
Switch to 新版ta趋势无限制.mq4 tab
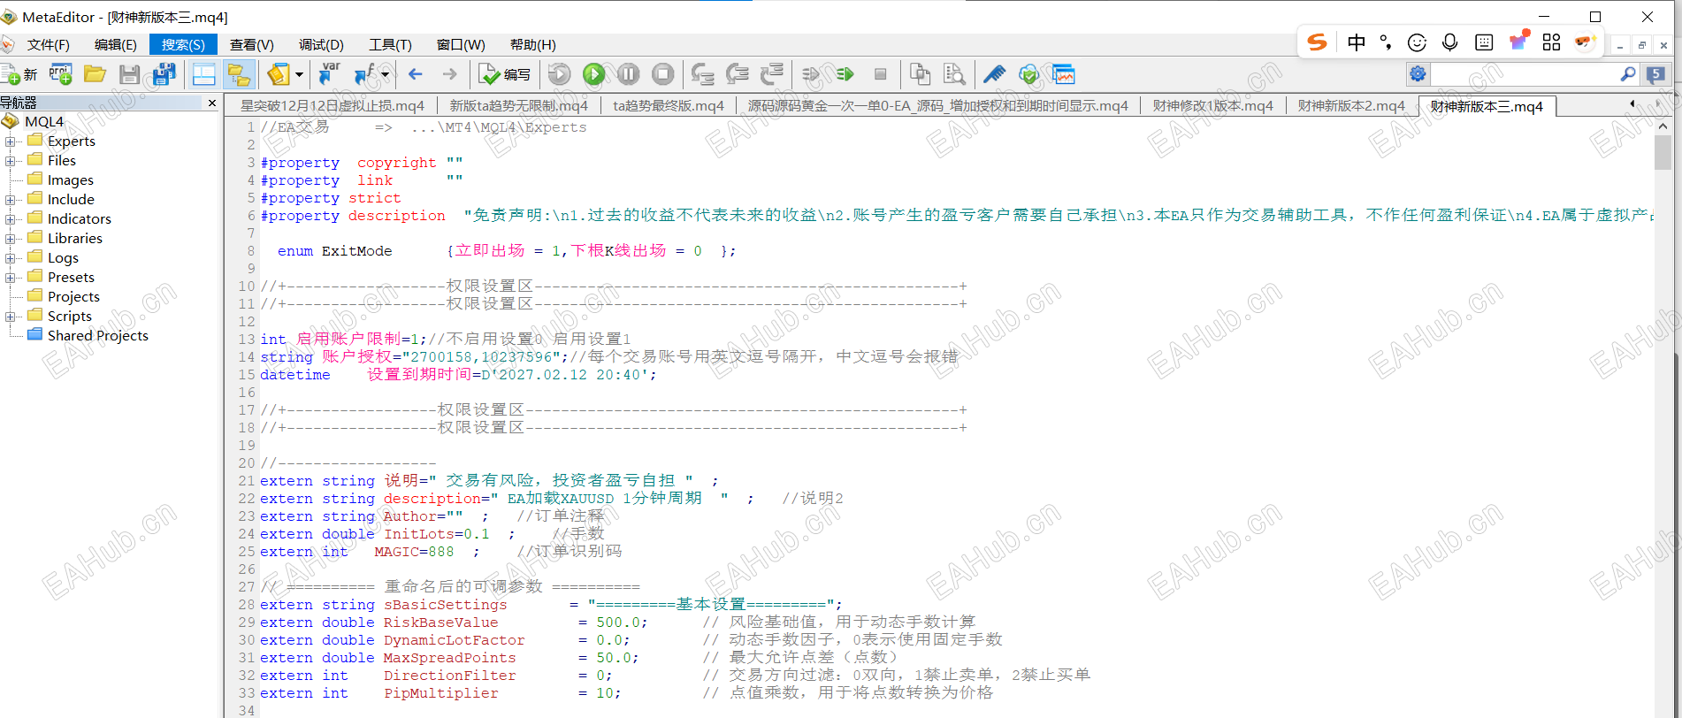(x=519, y=106)
